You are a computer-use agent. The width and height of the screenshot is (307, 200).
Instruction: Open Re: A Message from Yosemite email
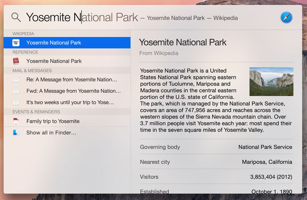pyautogui.click(x=72, y=80)
